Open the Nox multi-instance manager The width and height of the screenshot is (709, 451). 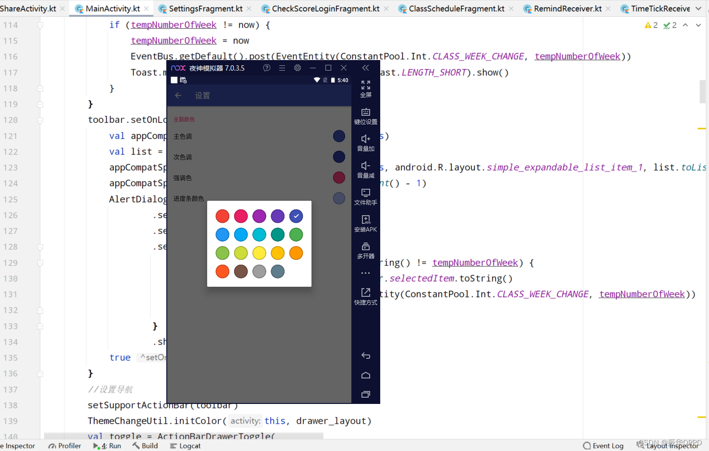point(366,247)
